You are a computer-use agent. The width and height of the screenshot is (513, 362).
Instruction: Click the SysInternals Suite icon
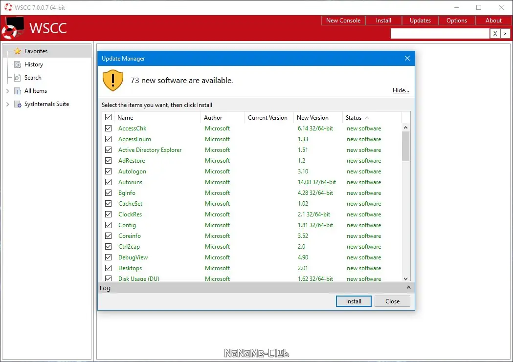click(x=18, y=104)
